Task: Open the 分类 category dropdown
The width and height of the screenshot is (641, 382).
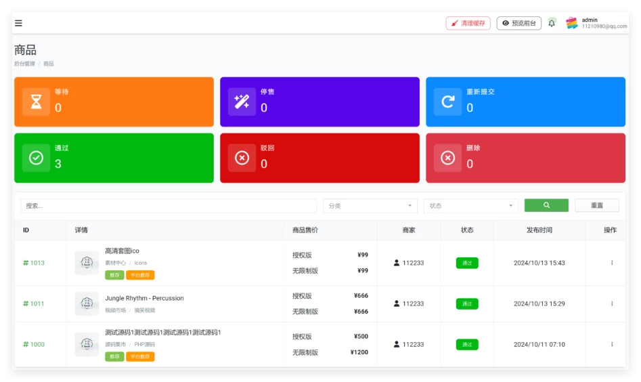Action: coord(370,206)
